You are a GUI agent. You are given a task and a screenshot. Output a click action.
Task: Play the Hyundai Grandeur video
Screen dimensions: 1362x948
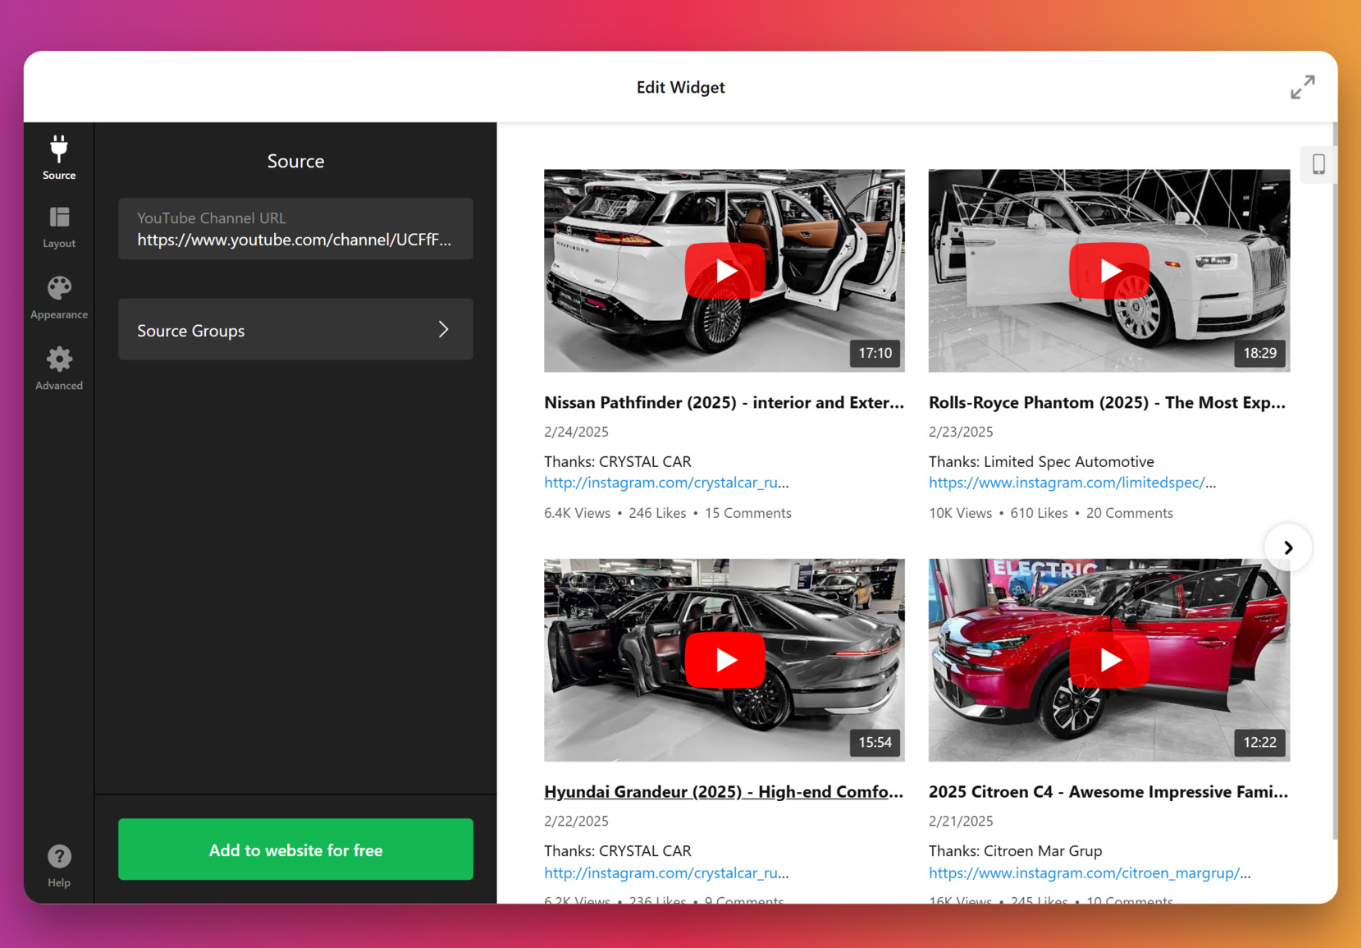pos(724,660)
